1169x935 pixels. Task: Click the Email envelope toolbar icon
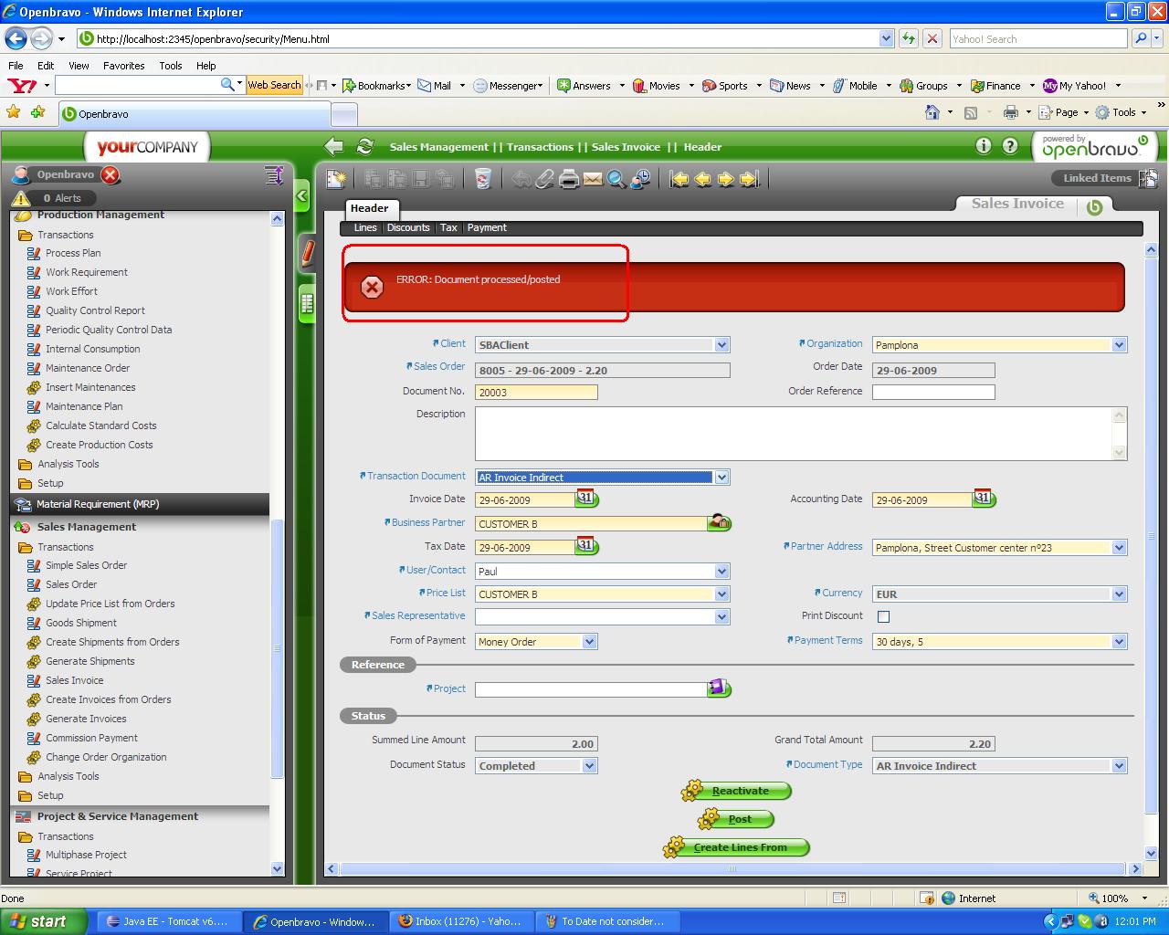(x=593, y=179)
